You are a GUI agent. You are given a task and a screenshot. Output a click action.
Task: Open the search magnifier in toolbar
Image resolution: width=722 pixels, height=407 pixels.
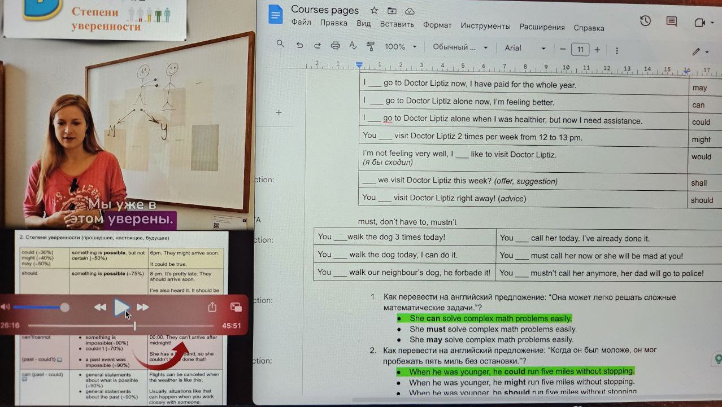[x=280, y=44]
